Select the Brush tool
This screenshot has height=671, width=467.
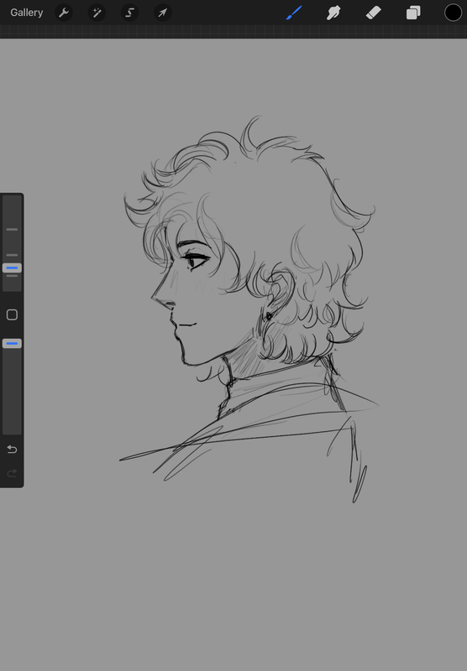(x=294, y=13)
